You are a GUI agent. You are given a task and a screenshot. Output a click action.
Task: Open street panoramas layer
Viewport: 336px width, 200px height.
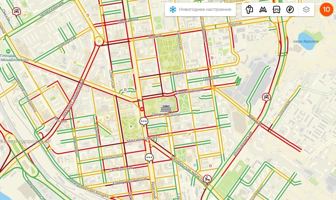[249, 9]
